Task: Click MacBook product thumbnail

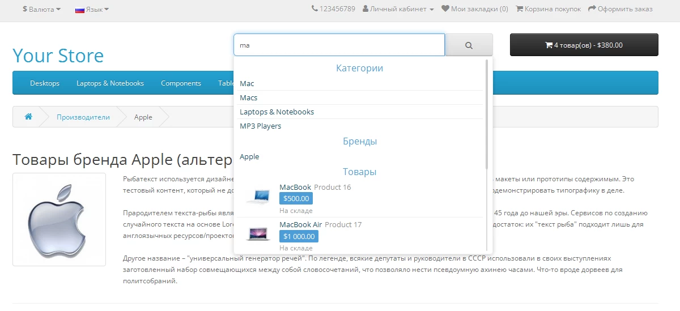Action: 258,197
